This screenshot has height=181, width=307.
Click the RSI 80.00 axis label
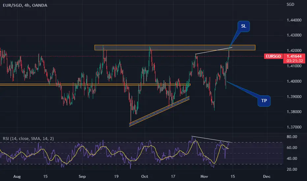pyautogui.click(x=292, y=137)
